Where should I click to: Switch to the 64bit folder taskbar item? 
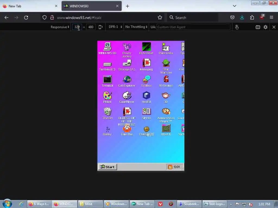(x=90, y=204)
